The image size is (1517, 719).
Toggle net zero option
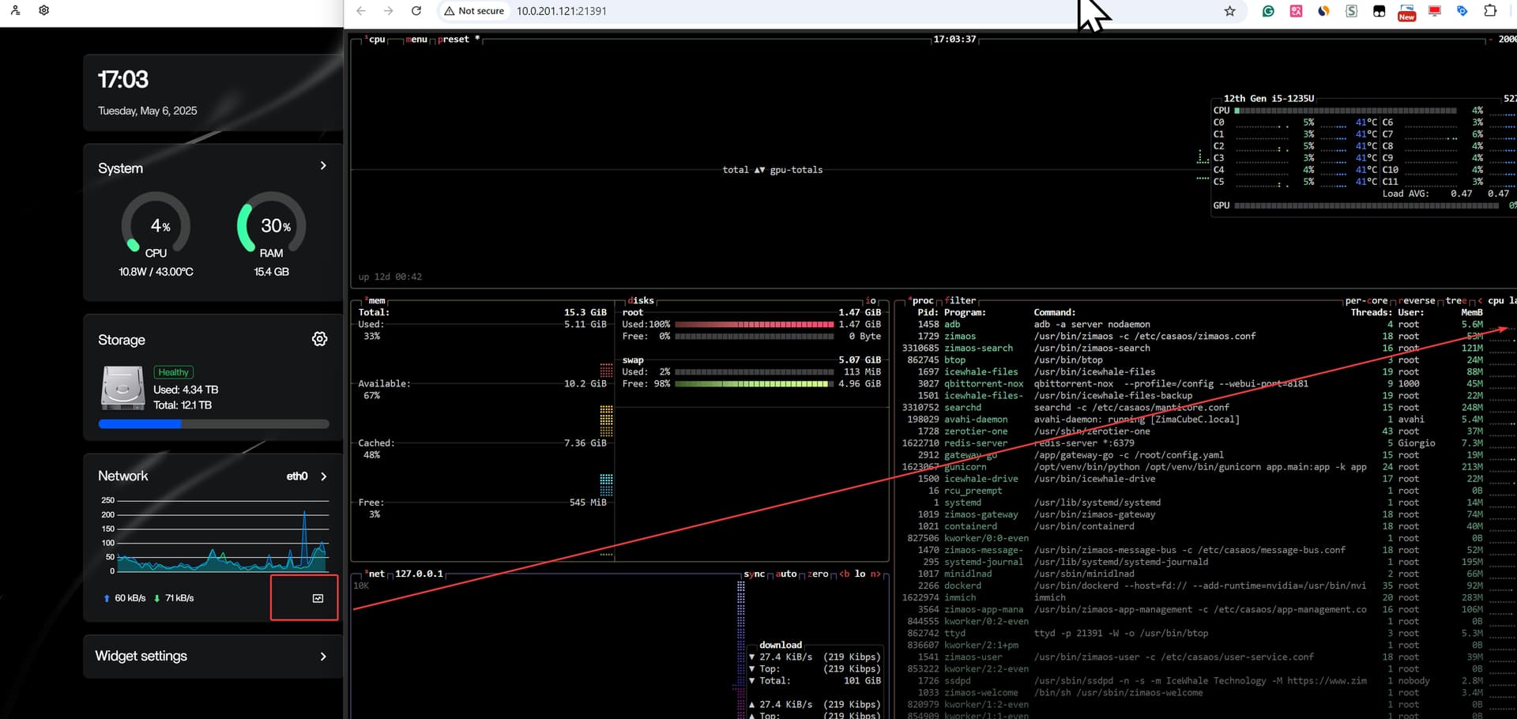818,574
